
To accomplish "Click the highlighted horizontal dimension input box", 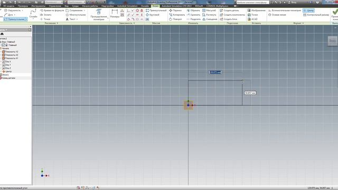I will (215, 72).
